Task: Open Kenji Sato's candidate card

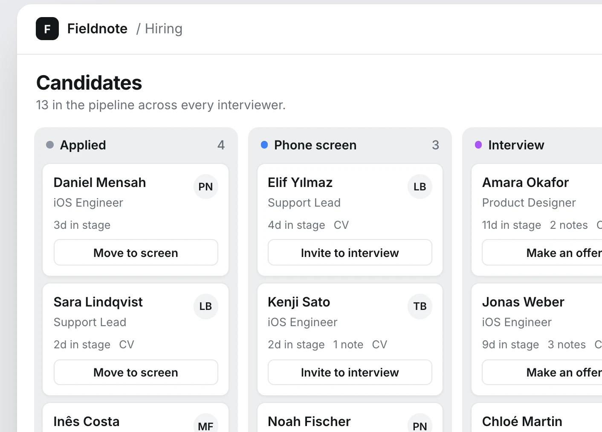Action: click(x=350, y=339)
